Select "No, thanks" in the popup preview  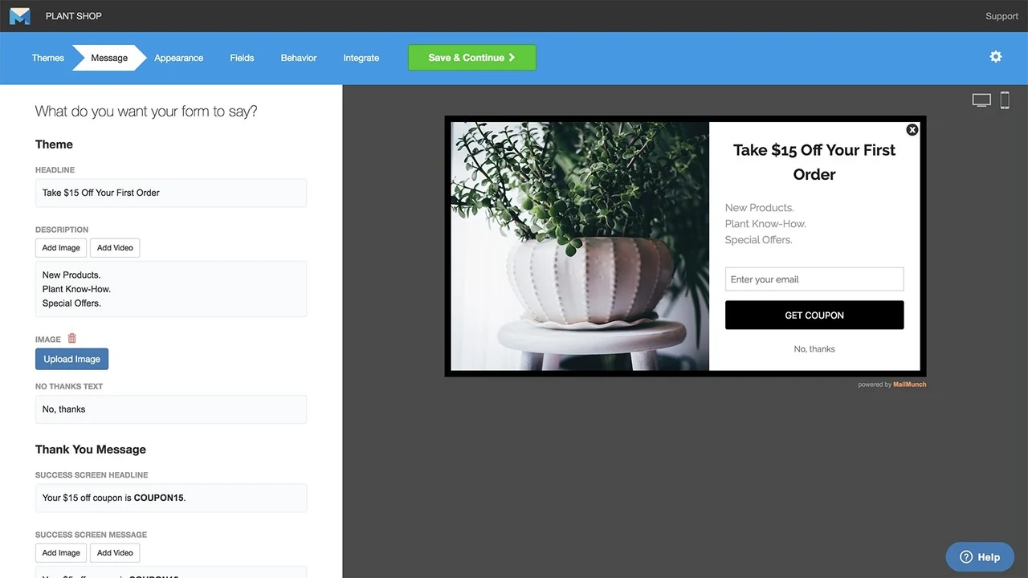pyautogui.click(x=814, y=348)
